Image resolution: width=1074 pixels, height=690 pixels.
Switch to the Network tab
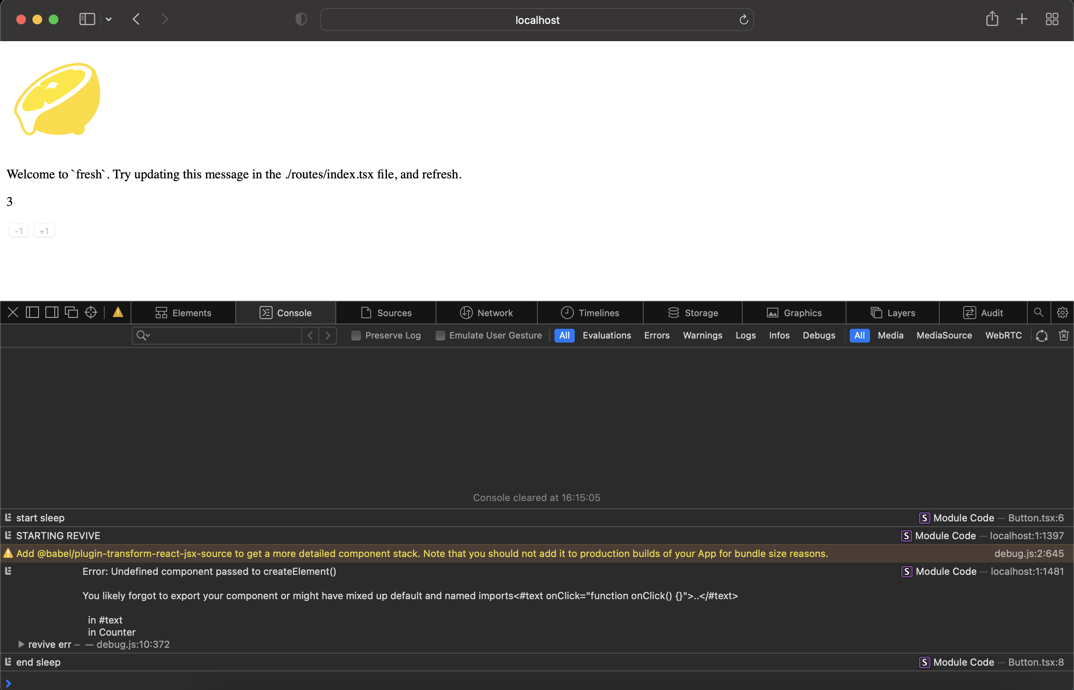point(486,312)
